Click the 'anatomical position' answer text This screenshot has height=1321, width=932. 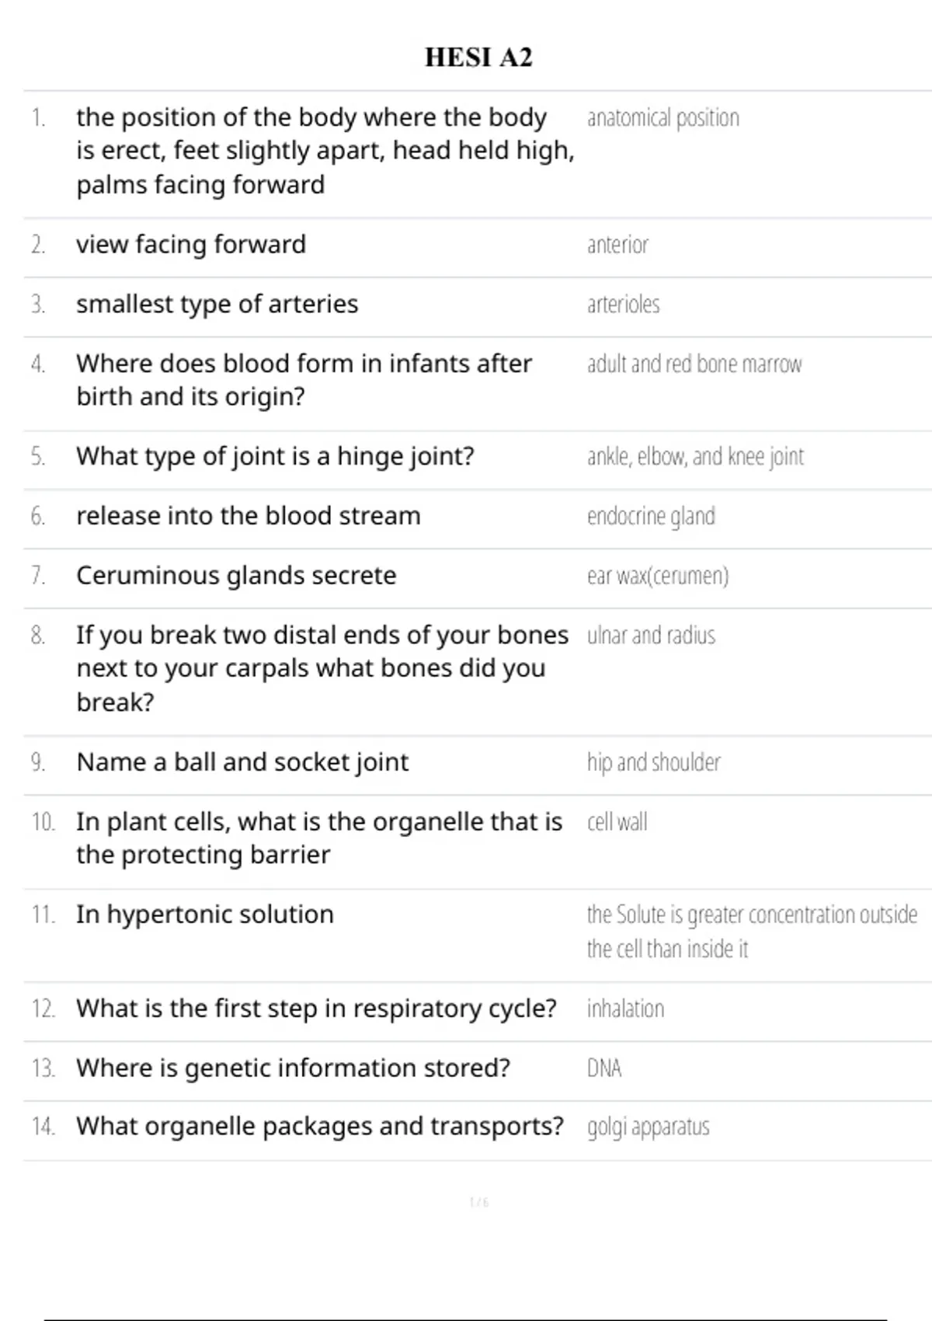click(662, 118)
